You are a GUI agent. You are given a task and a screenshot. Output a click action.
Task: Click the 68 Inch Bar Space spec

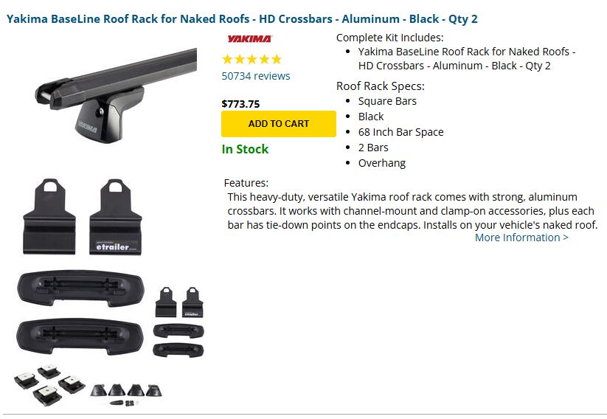point(400,132)
